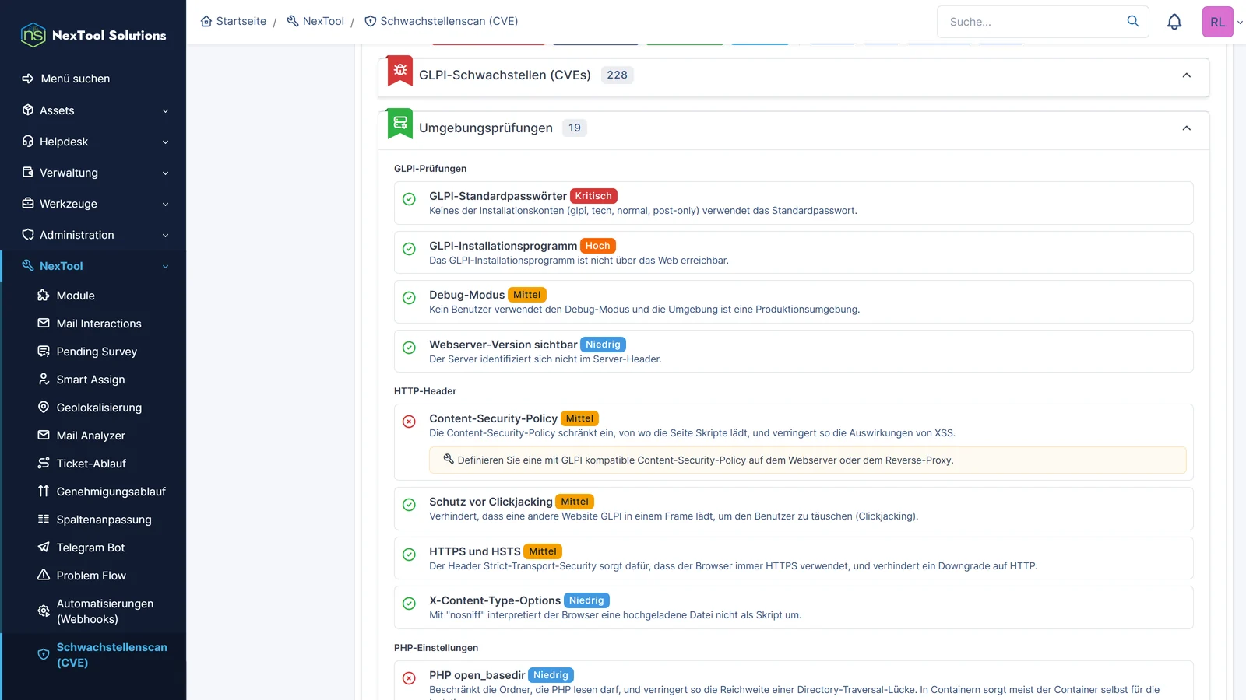Click the passed check icon for X-Content-Type-Options
This screenshot has height=700, width=1246.
409,604
